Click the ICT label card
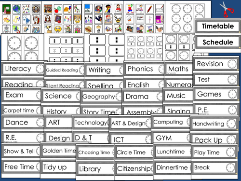 (131, 139)
